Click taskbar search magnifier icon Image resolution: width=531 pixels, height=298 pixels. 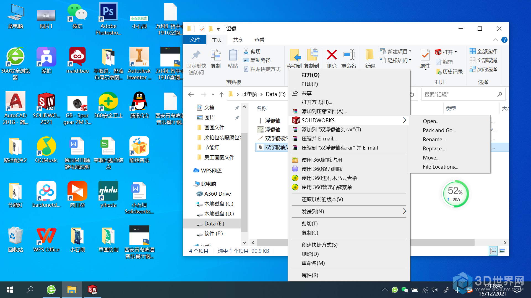pyautogui.click(x=30, y=290)
